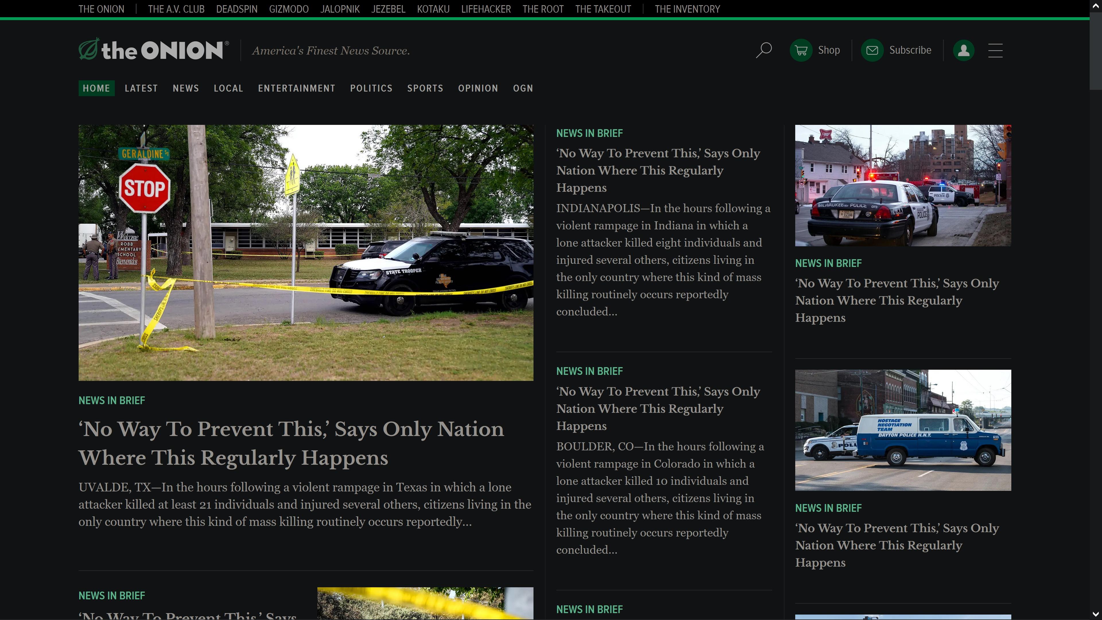Open the SPORTS section

click(425, 88)
